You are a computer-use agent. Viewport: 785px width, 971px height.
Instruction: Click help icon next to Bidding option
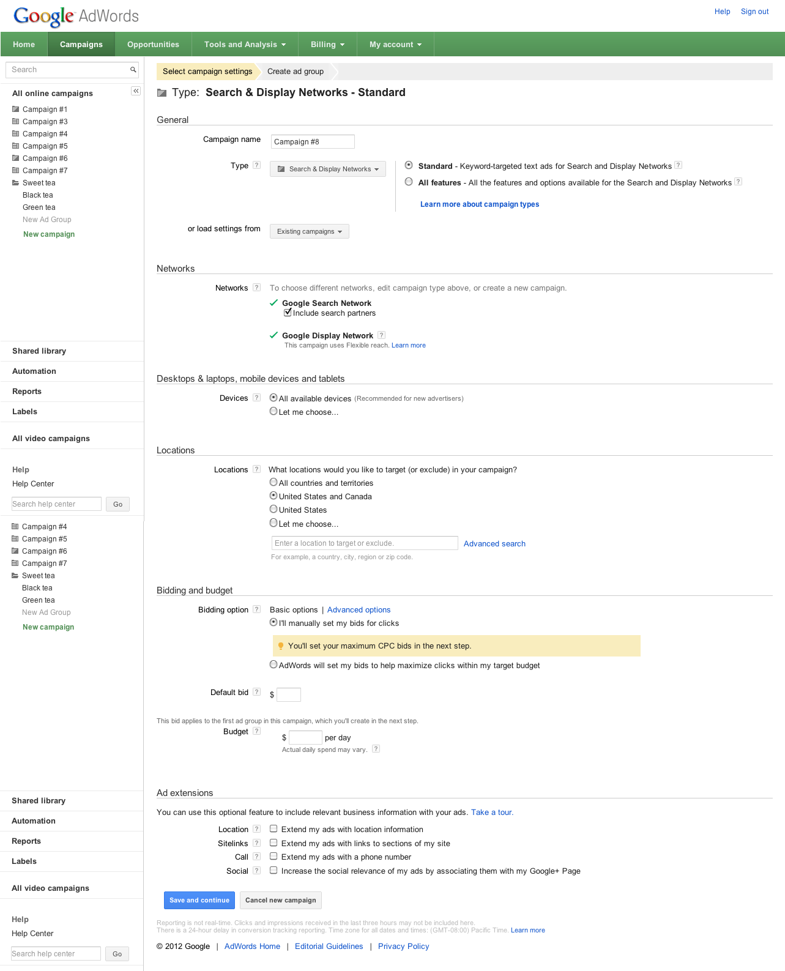pyautogui.click(x=257, y=609)
